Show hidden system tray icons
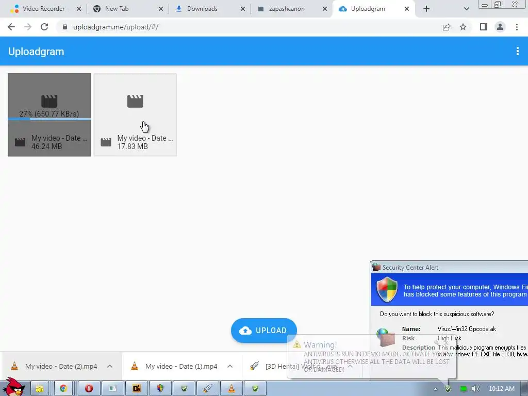The height and width of the screenshot is (396, 528). coord(435,389)
